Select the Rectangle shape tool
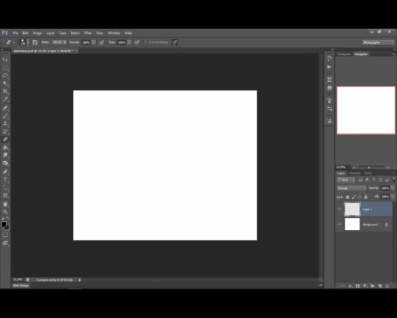The height and width of the screenshot is (318, 397). tap(5, 195)
